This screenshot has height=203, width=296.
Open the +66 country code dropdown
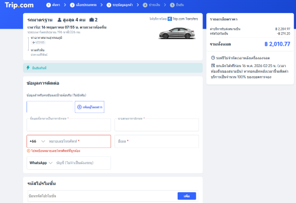[37, 141]
